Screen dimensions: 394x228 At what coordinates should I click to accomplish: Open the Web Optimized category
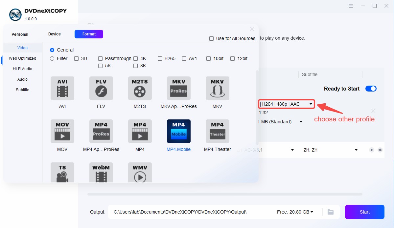click(x=23, y=58)
